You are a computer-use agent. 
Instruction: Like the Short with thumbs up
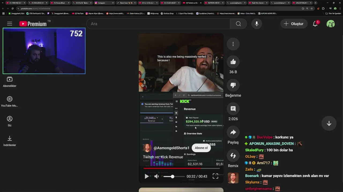(x=233, y=62)
